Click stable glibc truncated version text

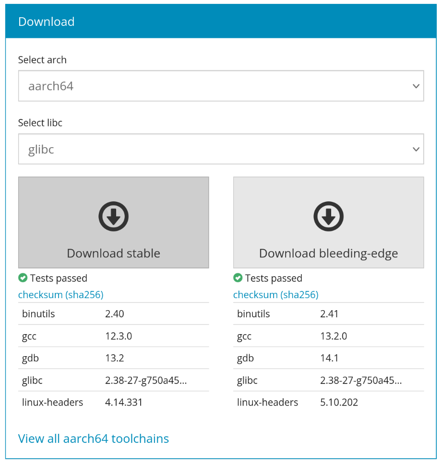pos(146,380)
